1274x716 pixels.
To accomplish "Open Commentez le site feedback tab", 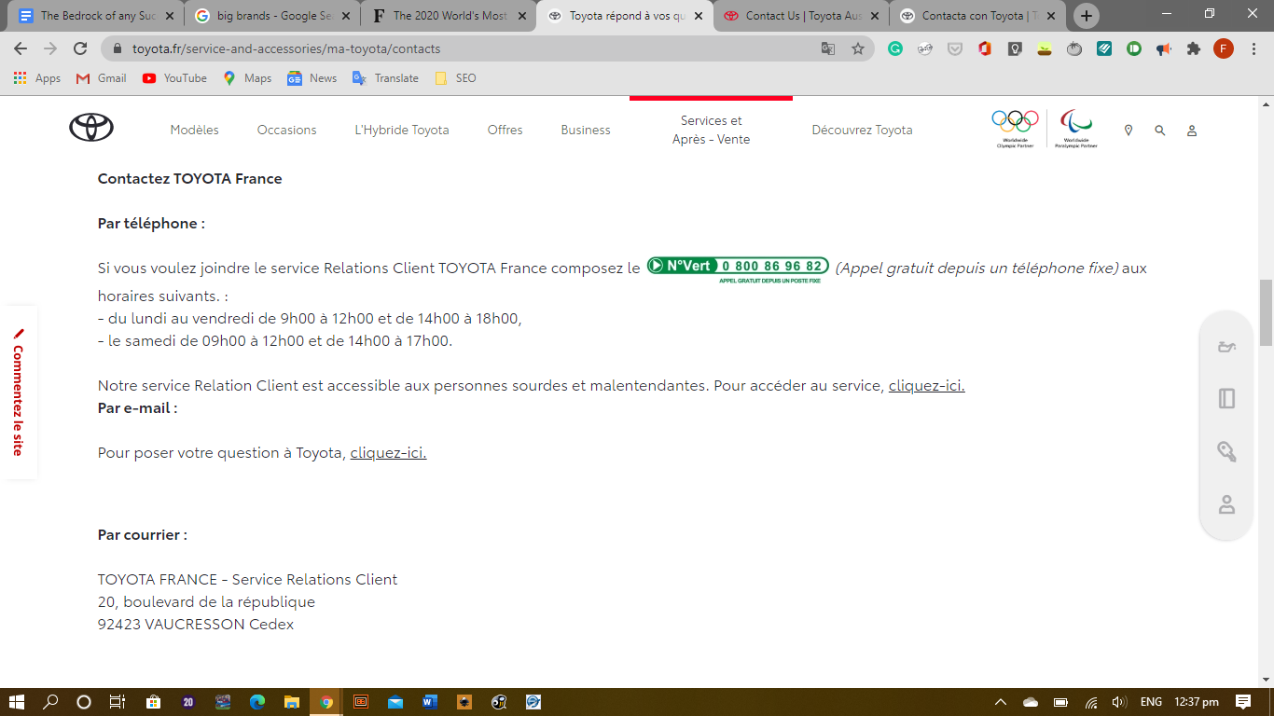I will pos(18,392).
